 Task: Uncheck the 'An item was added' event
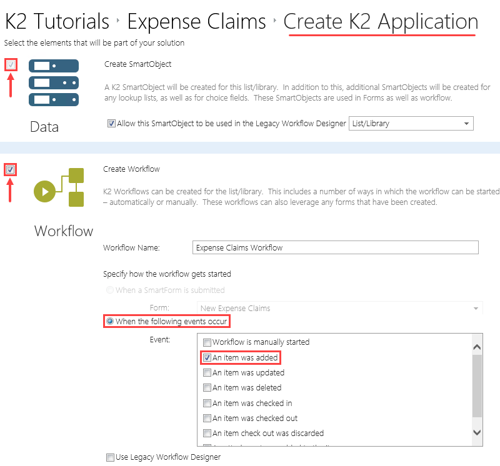pos(206,357)
